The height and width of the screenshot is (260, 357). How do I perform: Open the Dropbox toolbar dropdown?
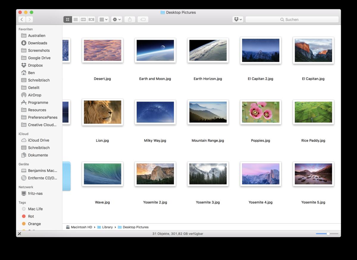238,19
